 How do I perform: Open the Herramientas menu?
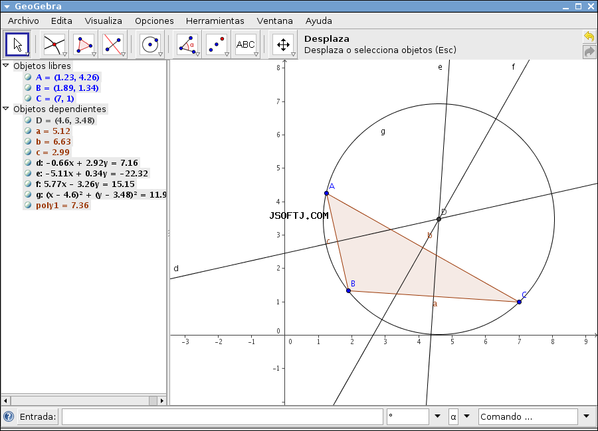click(x=215, y=21)
